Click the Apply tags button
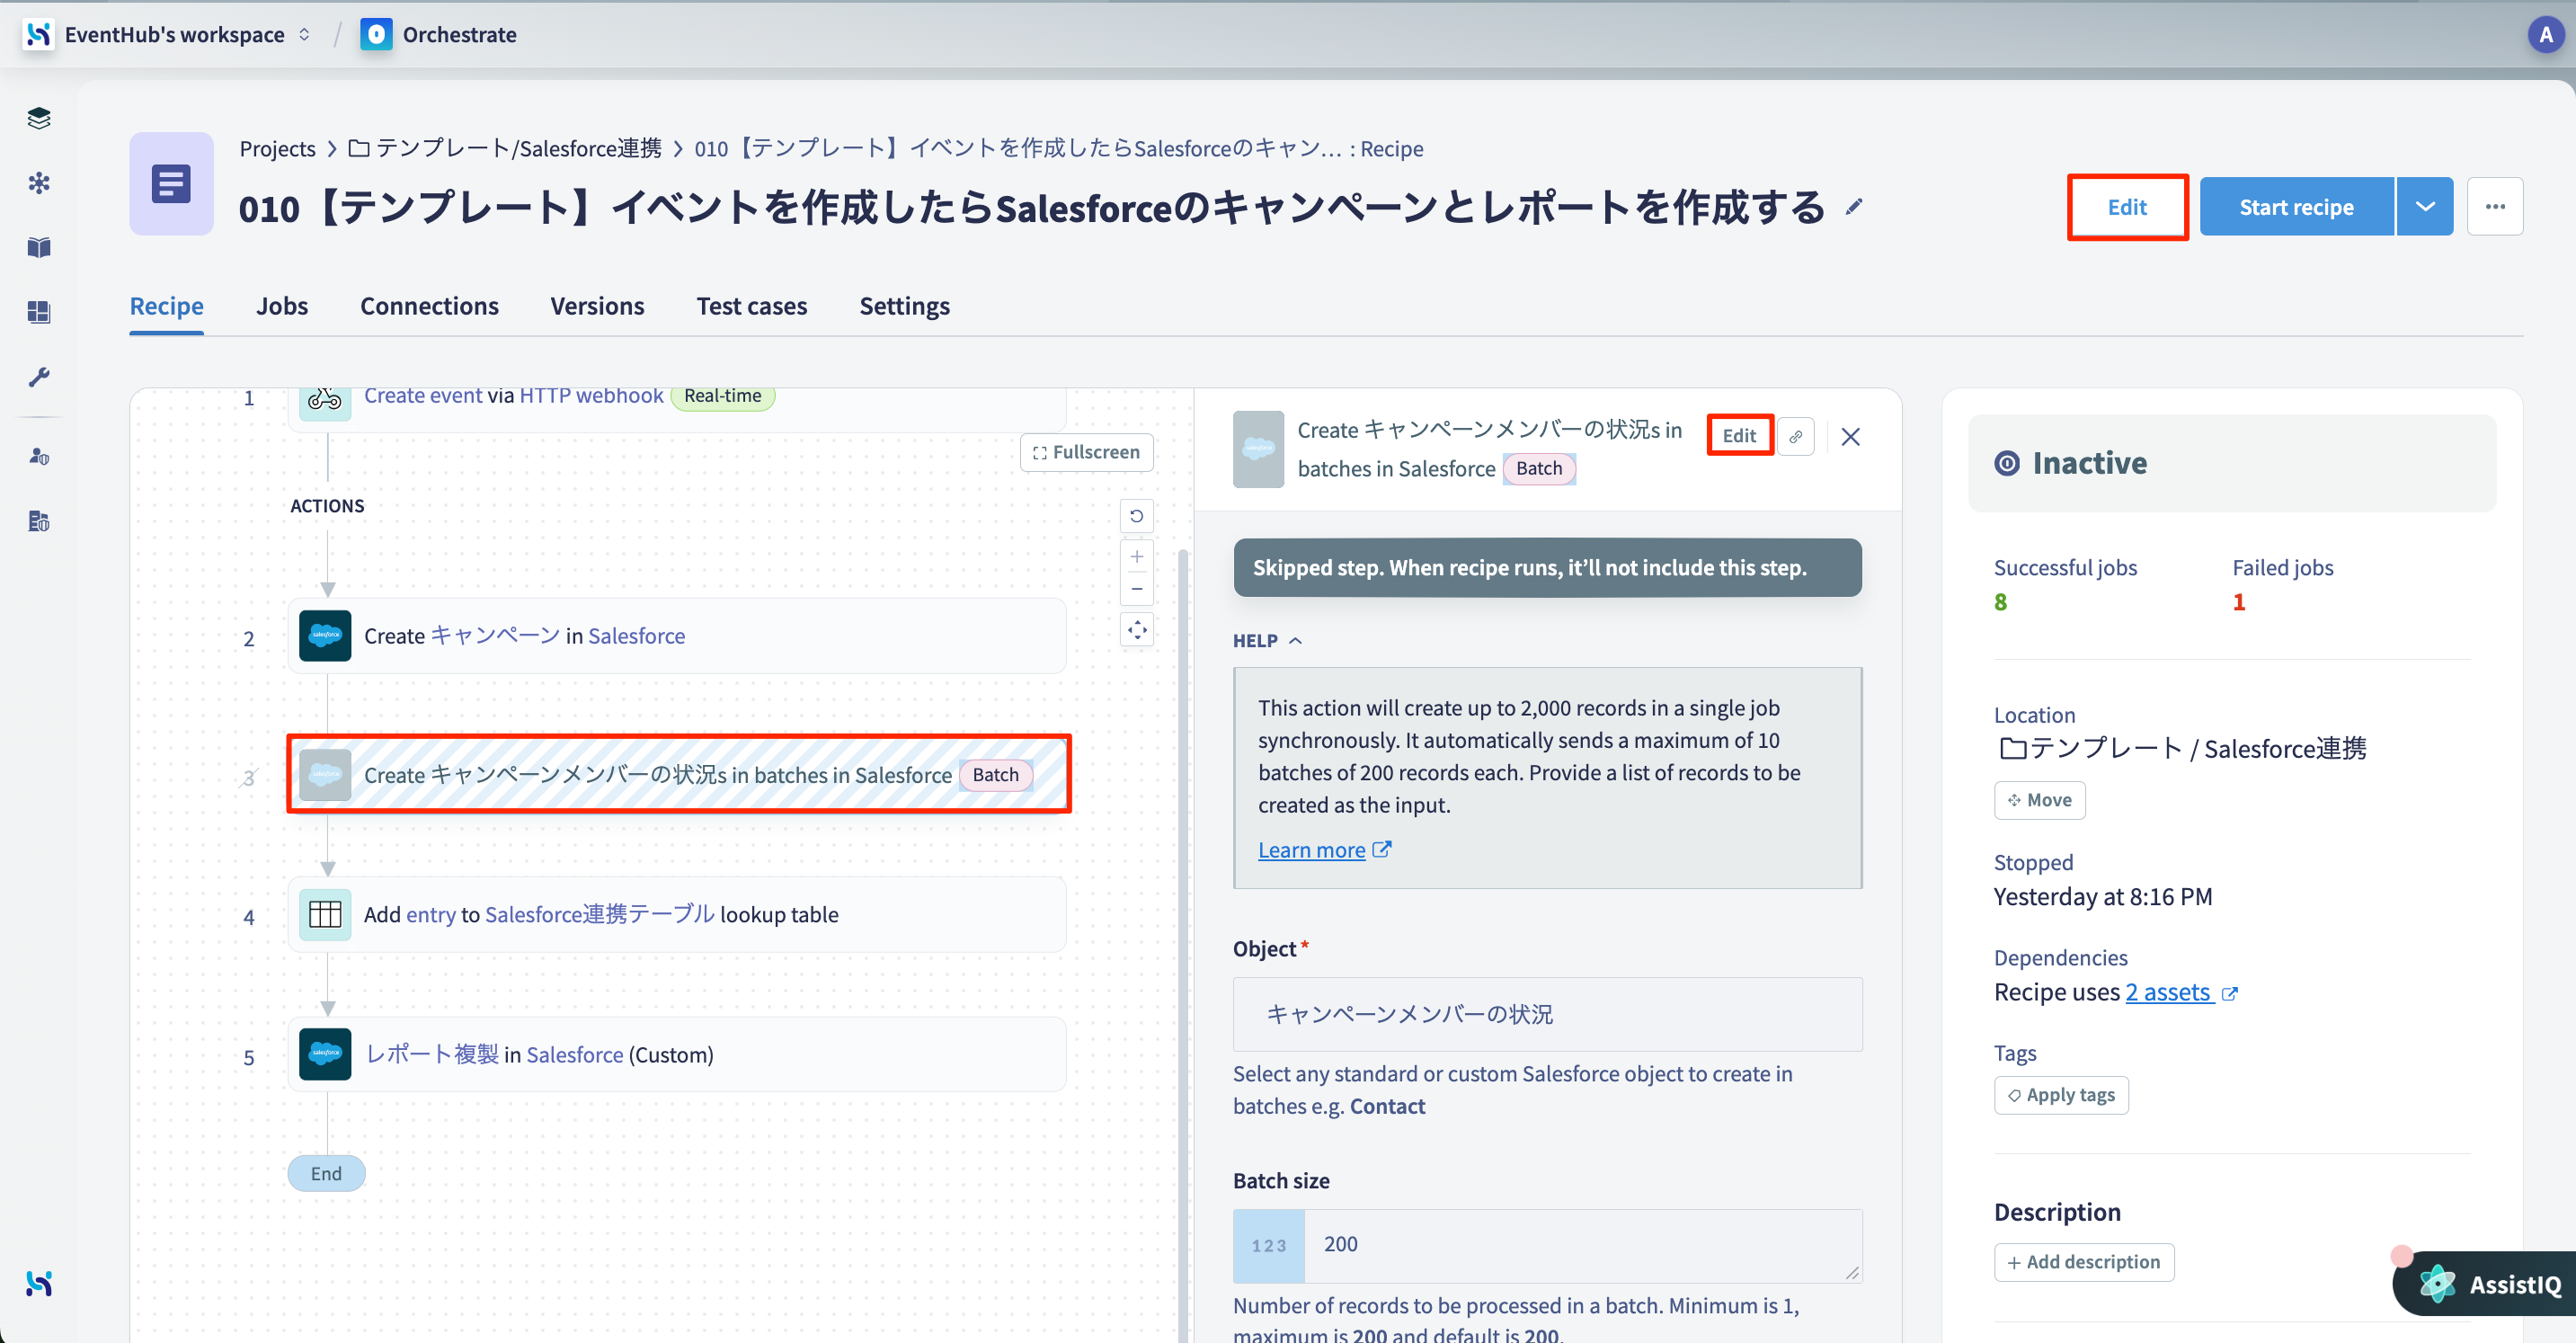 pyautogui.click(x=2061, y=1096)
